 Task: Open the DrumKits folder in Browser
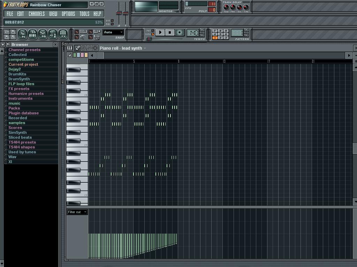(x=17, y=74)
